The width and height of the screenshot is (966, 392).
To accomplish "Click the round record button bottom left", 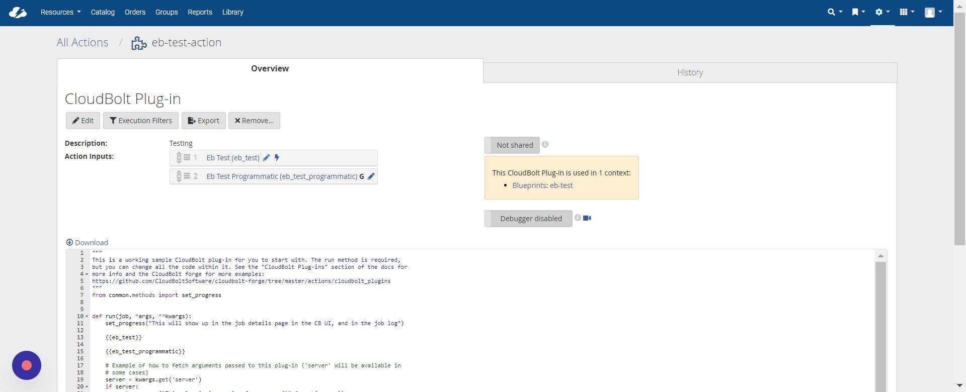I will tap(27, 365).
